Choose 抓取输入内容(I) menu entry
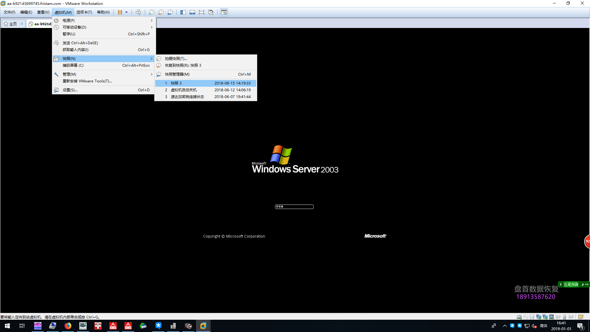 pos(104,49)
